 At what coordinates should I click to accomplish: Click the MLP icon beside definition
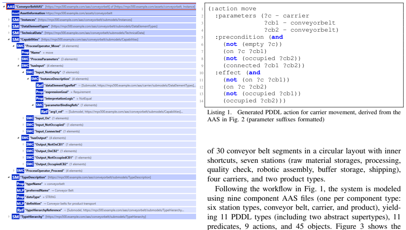tap(20, 204)
